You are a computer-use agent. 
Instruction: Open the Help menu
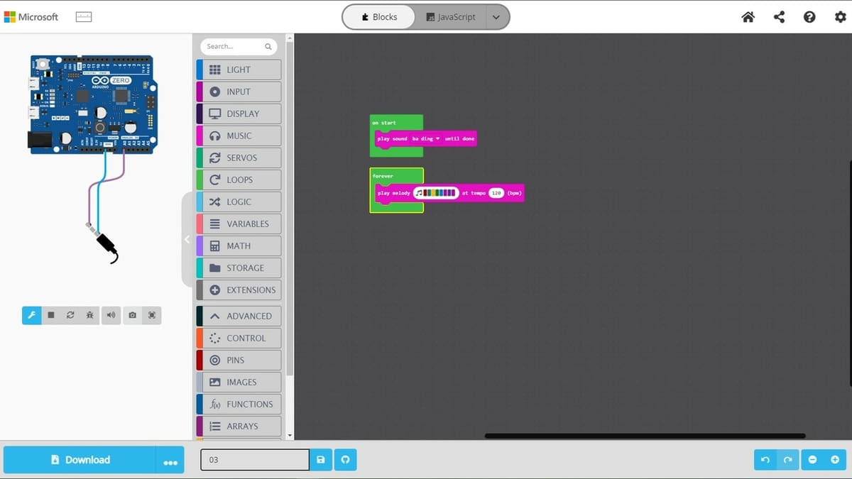809,17
